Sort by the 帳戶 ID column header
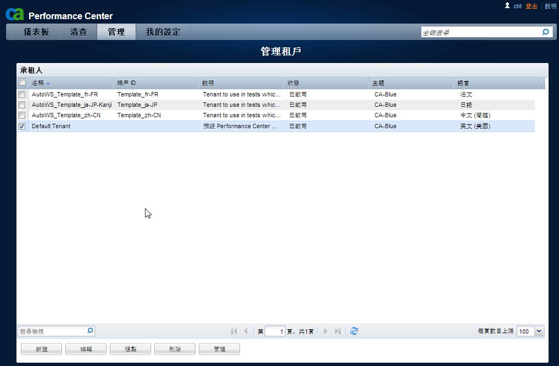Screen dimensions: 559x366 [x=155, y=83]
